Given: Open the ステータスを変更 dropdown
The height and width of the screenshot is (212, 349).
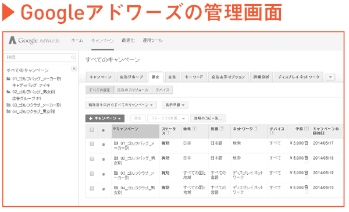Looking at the screenshot, I should point(168,118).
